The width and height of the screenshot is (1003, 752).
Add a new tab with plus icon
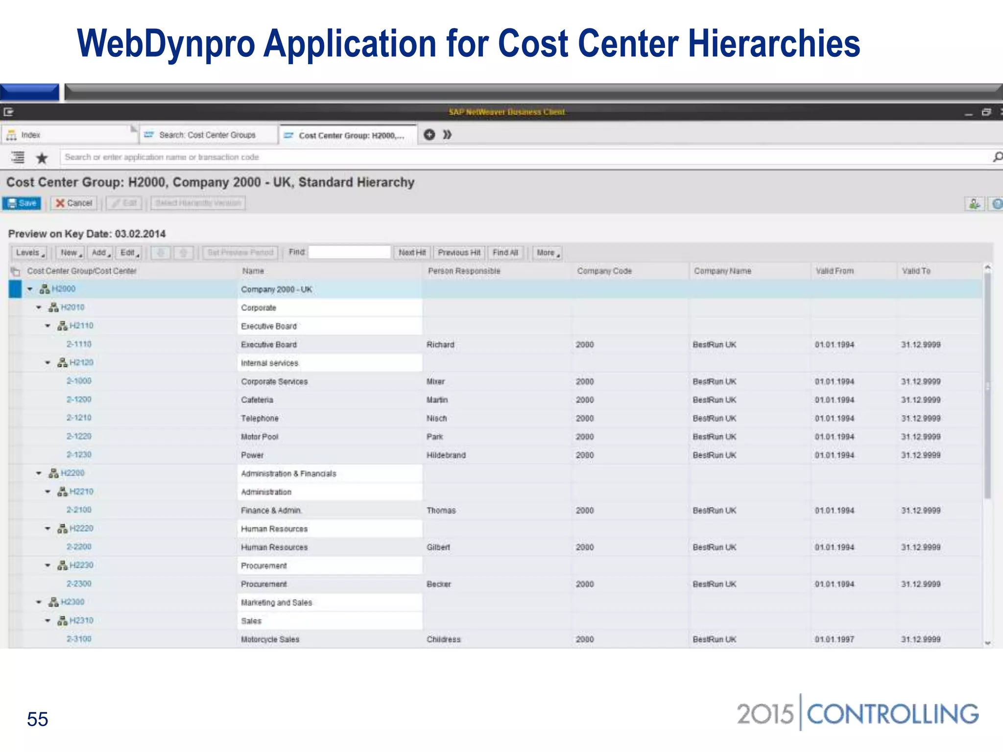[430, 135]
